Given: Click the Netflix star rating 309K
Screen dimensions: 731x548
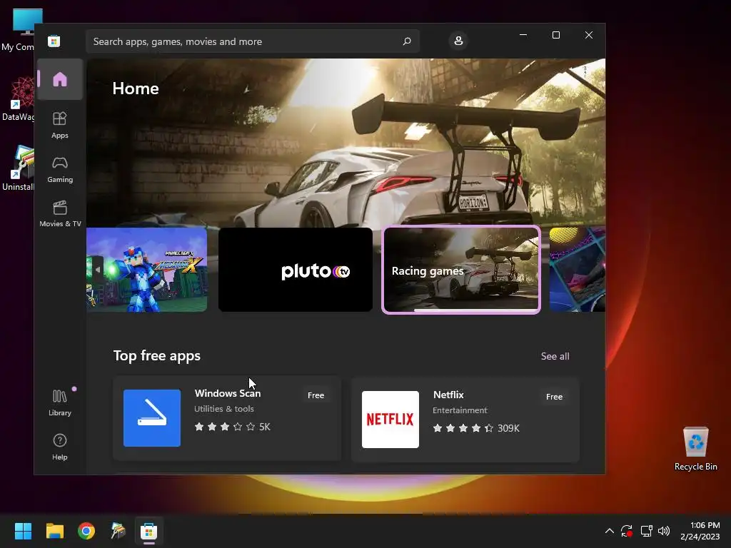Looking at the screenshot, I should tap(476, 428).
